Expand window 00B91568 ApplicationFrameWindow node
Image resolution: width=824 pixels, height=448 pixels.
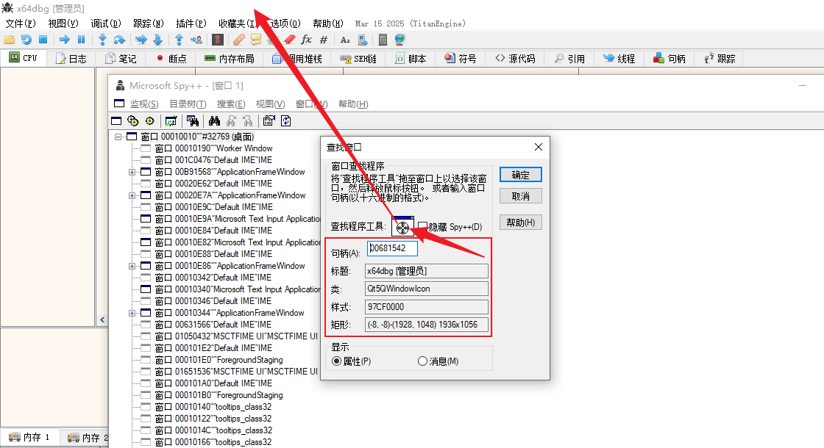pyautogui.click(x=132, y=172)
